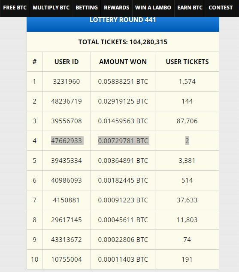This screenshot has height=272, width=239.
Task: Click highlighted user ID 47662933
Action: pyautogui.click(x=67, y=141)
